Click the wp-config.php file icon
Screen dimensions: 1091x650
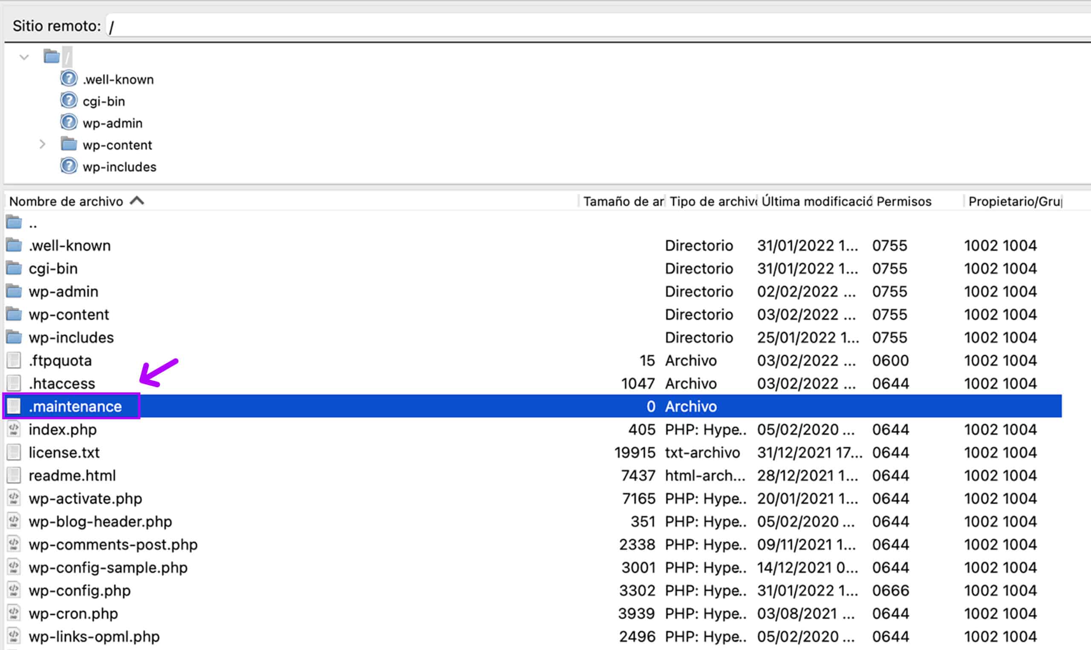click(x=14, y=590)
